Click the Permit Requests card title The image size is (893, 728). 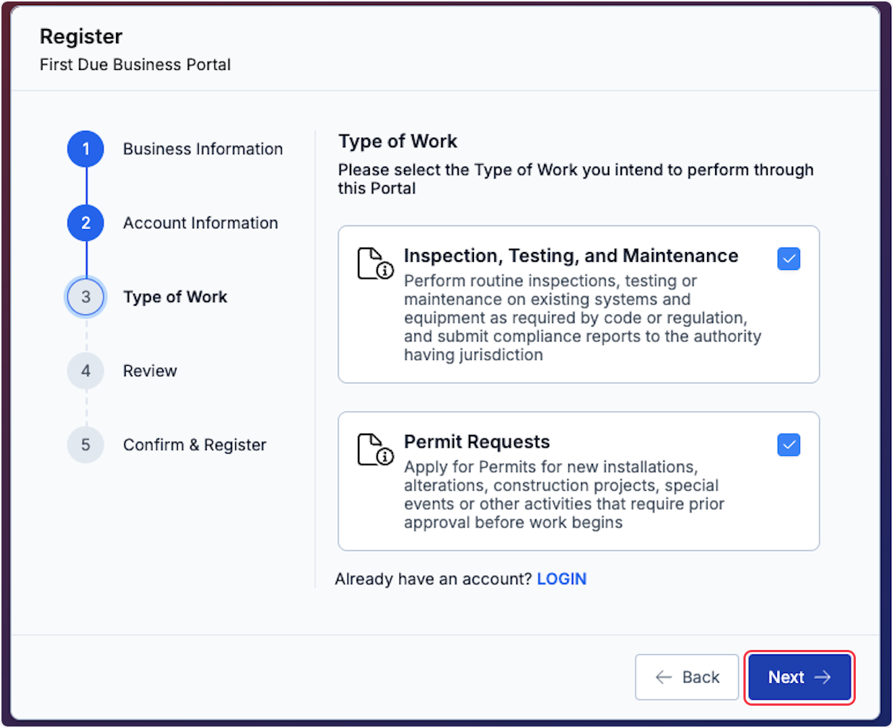coord(477,442)
